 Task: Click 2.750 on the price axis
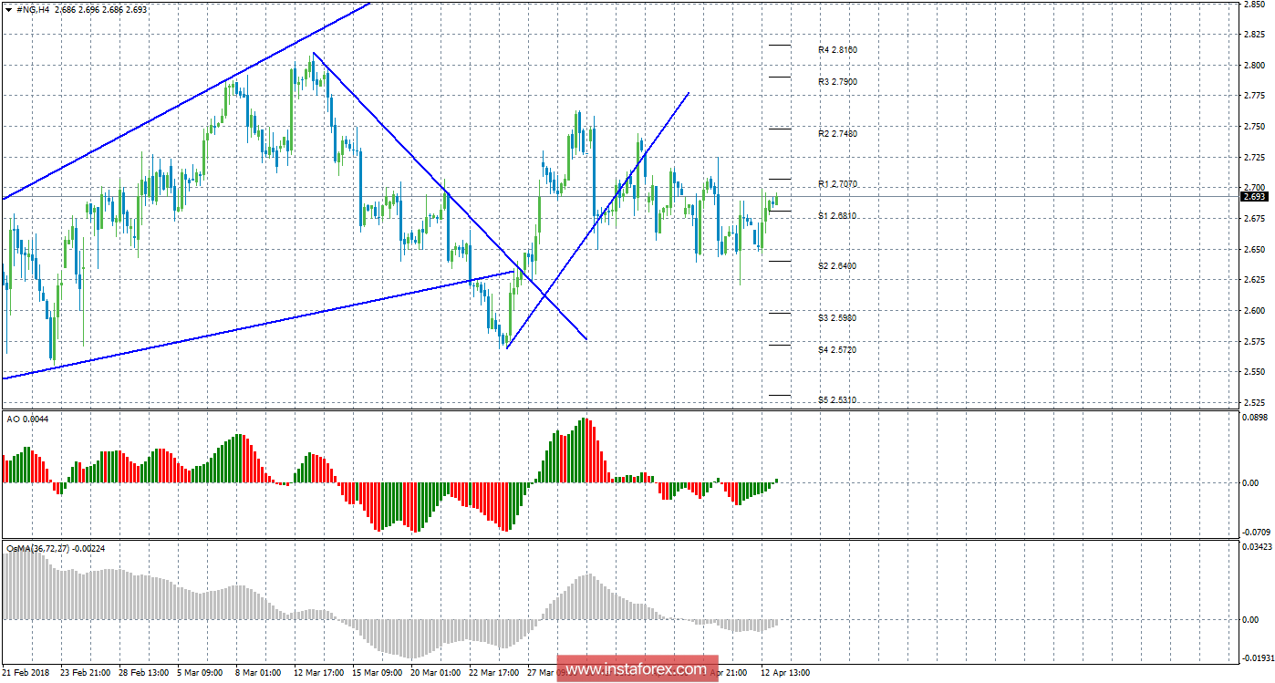[x=1254, y=127]
